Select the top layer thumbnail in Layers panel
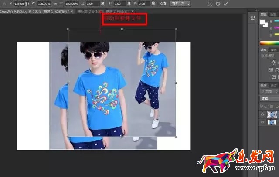Image resolution: width=279 pixels, height=177 pixels. click(272, 114)
